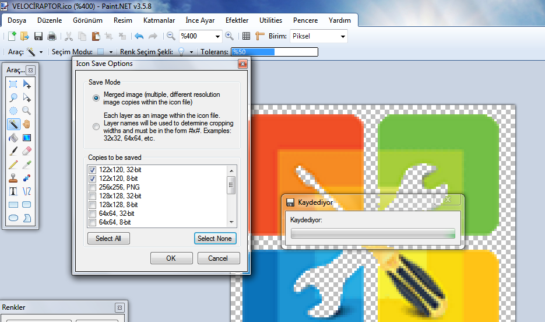The image size is (545, 322).
Task: Click the copies list scroll up arrow
Action: pyautogui.click(x=231, y=170)
